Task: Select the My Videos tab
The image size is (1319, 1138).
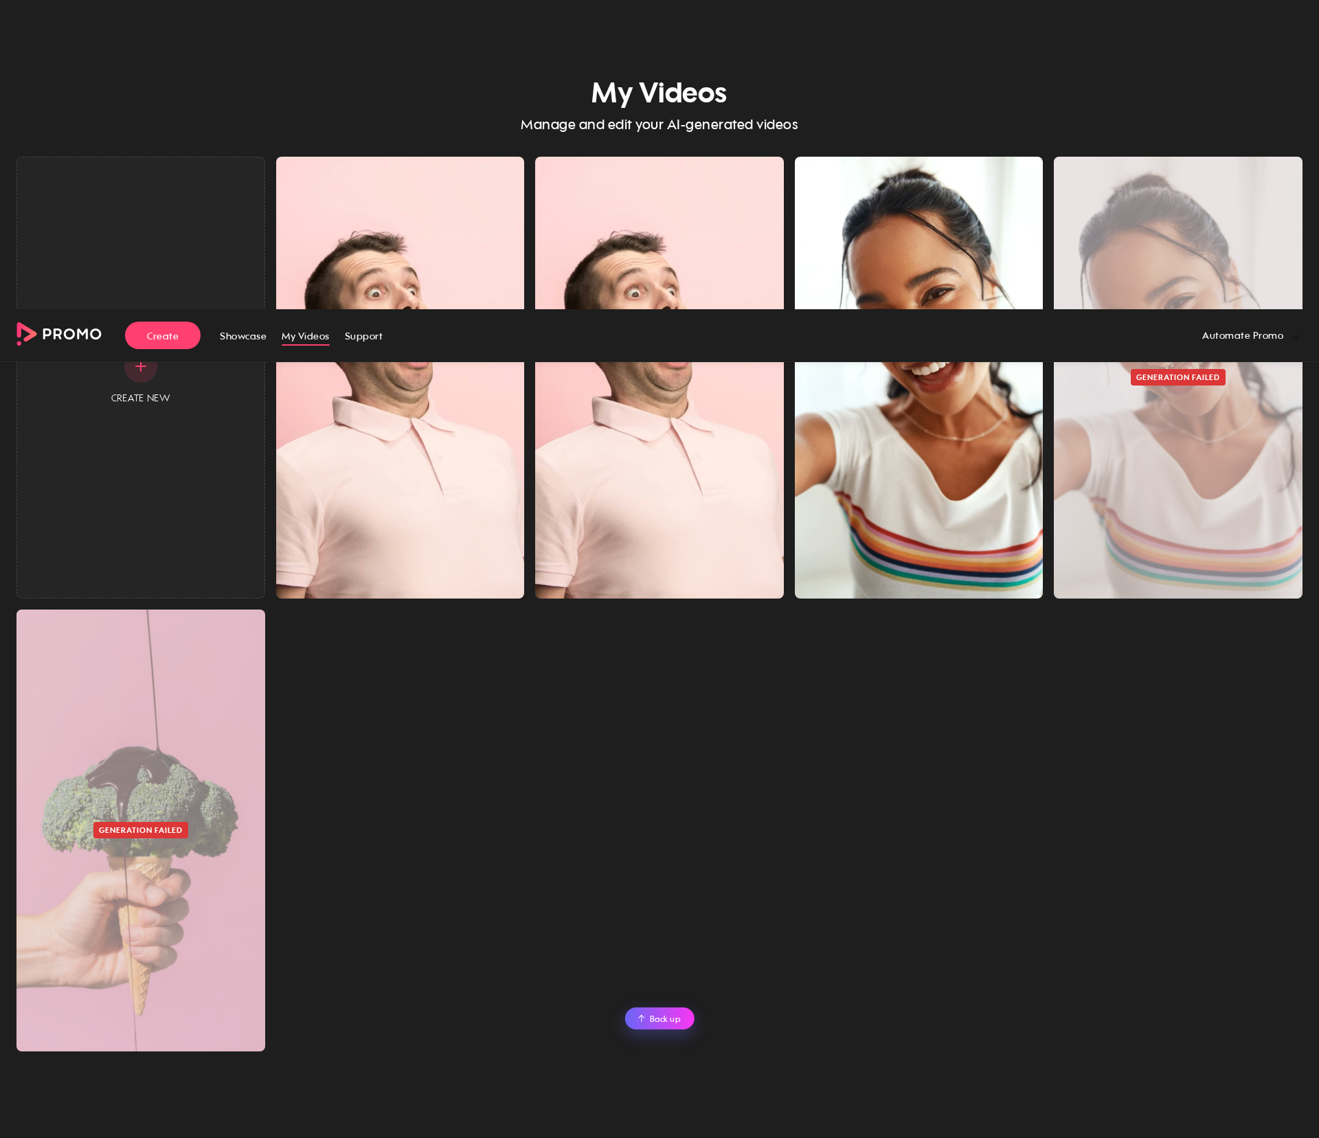Action: [305, 336]
